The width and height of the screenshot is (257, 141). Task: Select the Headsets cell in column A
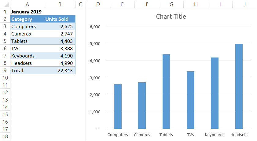[x=27, y=63]
